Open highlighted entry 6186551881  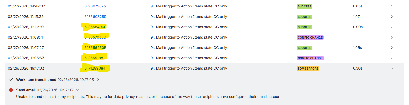95,58
